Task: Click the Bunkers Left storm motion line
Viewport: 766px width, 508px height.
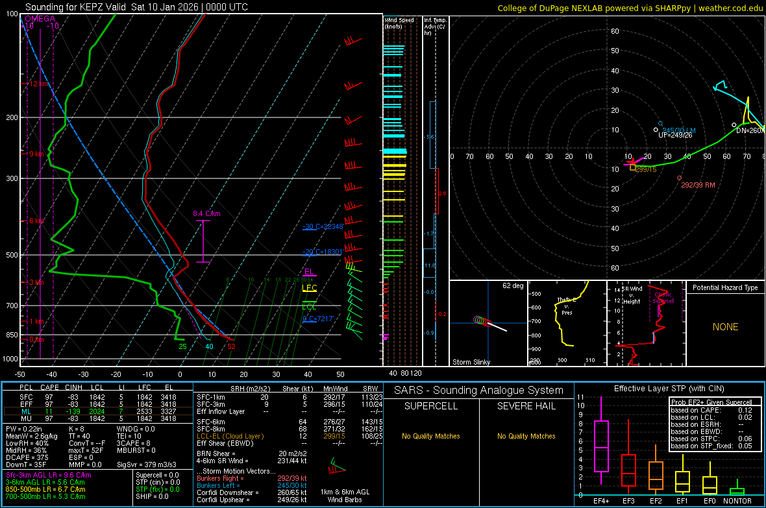Action: 252,485
